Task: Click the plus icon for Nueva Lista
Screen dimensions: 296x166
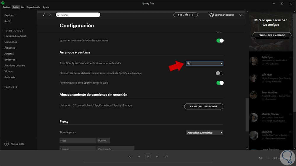Action: (x=7, y=144)
